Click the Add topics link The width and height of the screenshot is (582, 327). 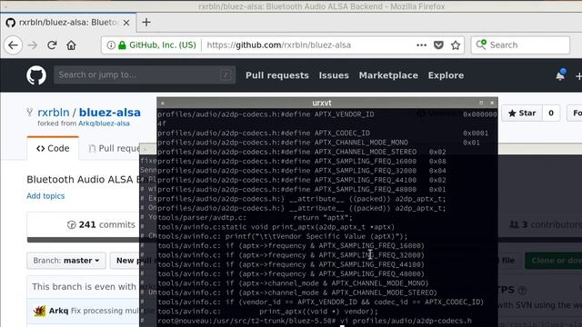[45, 196]
